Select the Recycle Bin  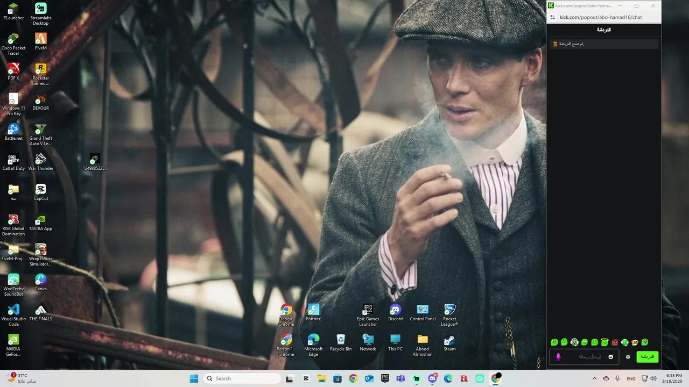pyautogui.click(x=341, y=343)
